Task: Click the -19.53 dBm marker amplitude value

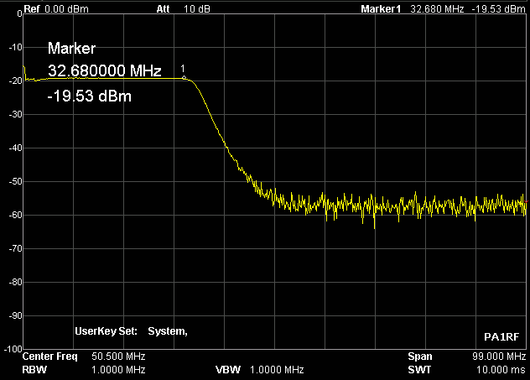Action: click(x=89, y=96)
